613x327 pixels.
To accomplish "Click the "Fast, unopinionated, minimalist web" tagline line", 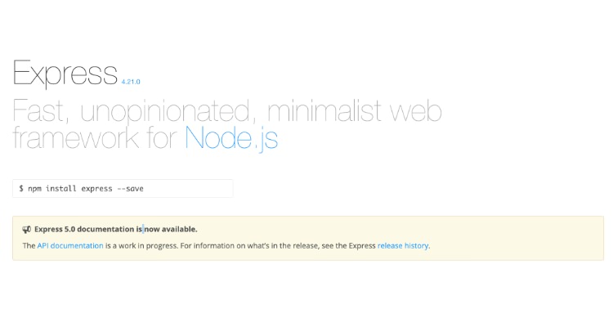I will 227,110.
